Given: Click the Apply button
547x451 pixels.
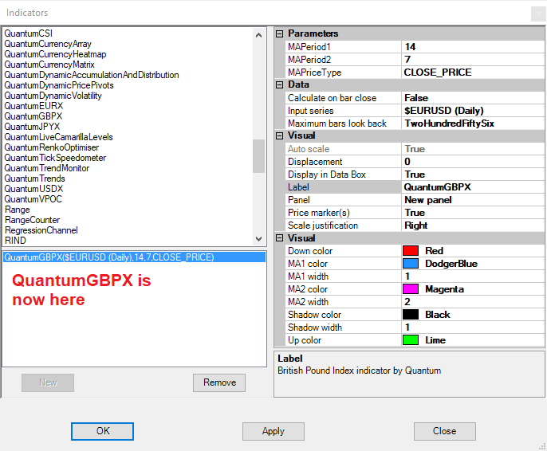Looking at the screenshot, I should coord(273,431).
